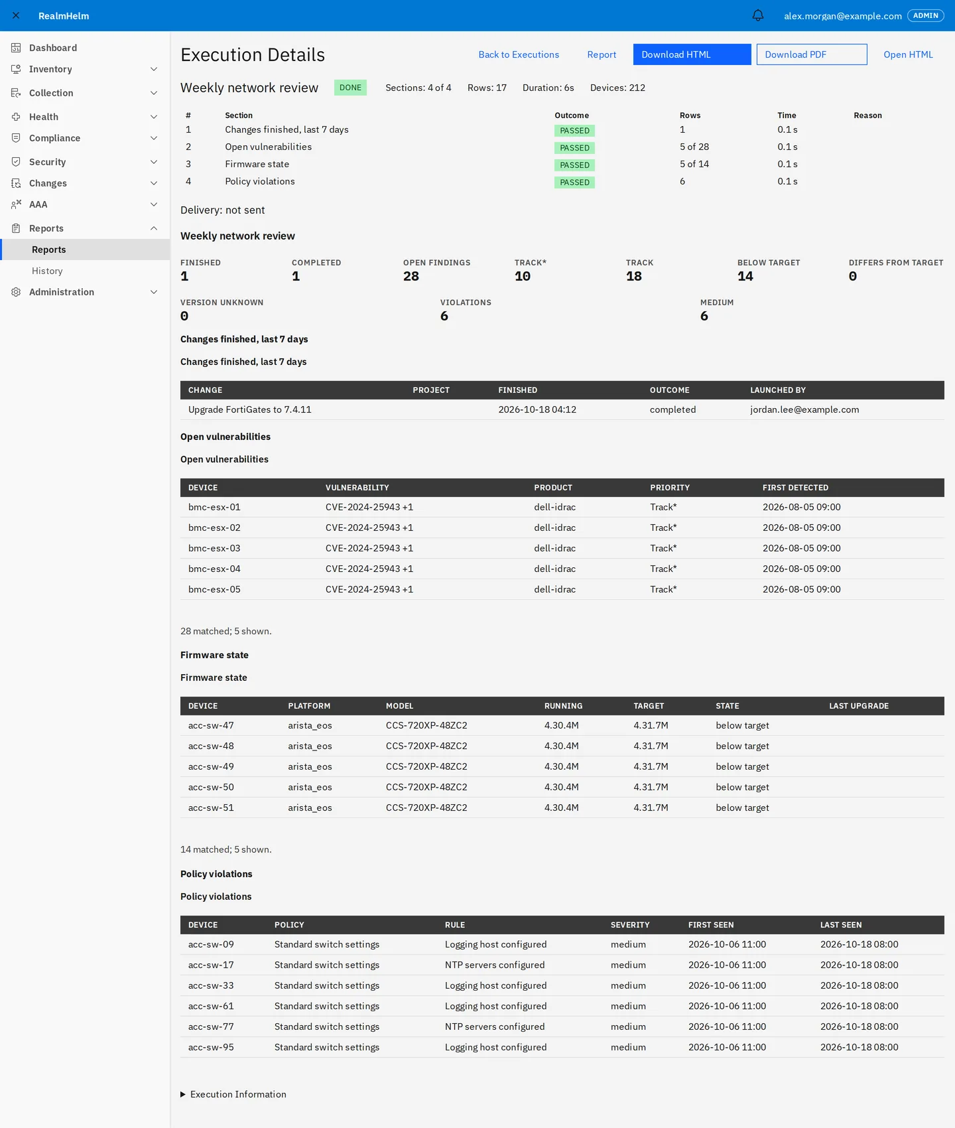Click jordan.lee@example.com cell
955x1128 pixels.
804,409
